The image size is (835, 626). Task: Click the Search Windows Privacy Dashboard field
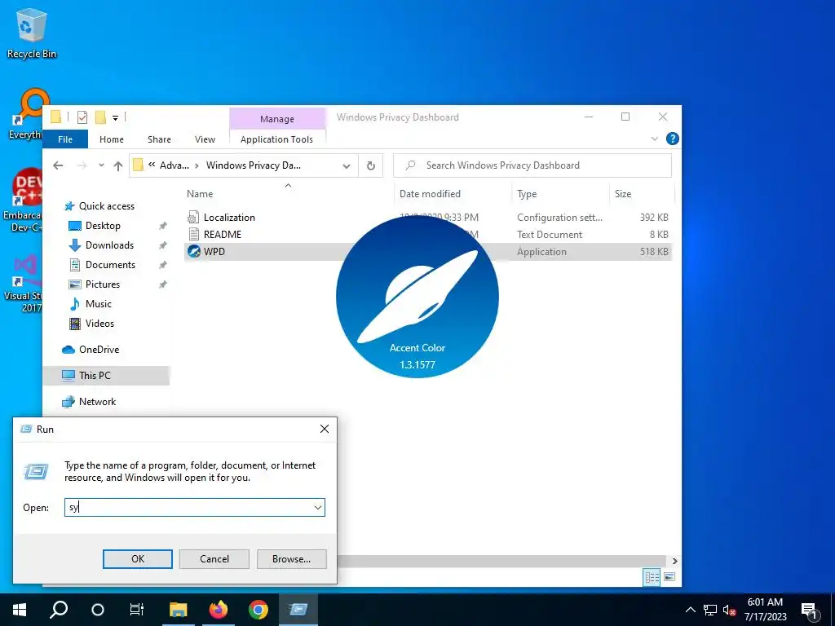(532, 165)
